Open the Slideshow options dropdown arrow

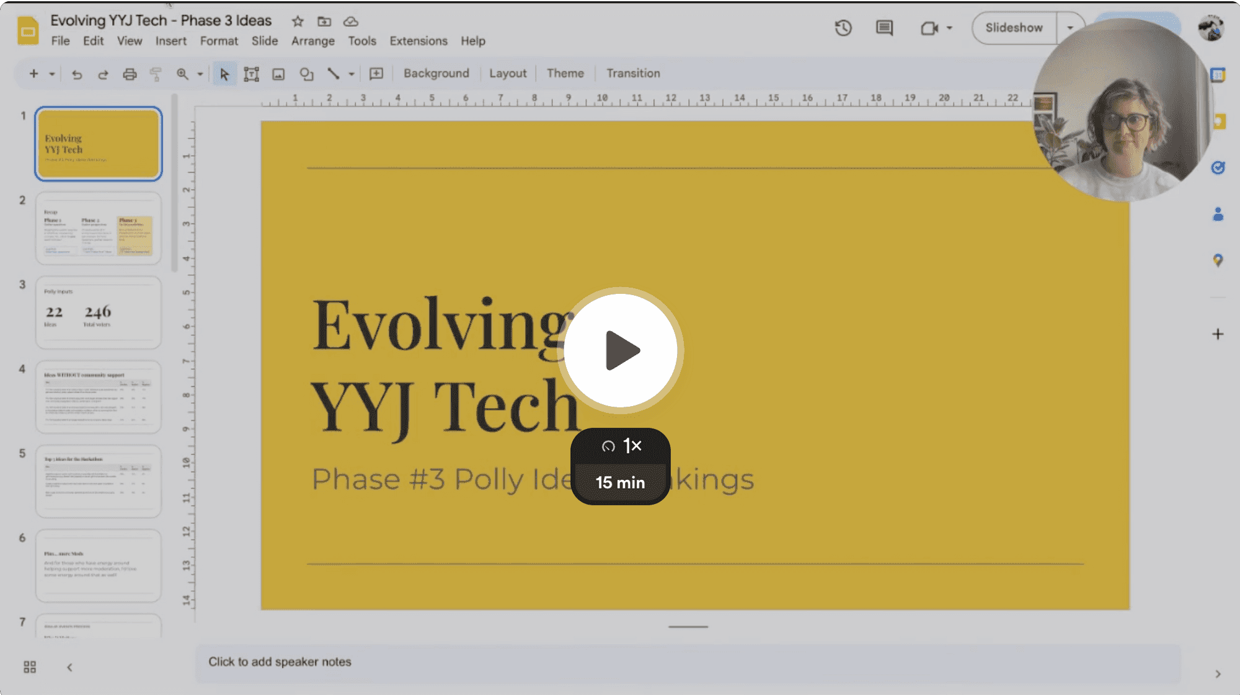tap(1070, 28)
